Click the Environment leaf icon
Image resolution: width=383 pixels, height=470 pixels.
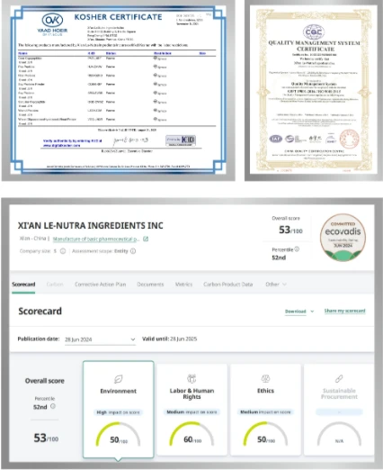tap(119, 379)
